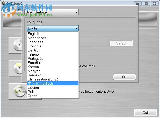Close the DVD2one2 window
160x118 pixels.
click(x=155, y=4)
